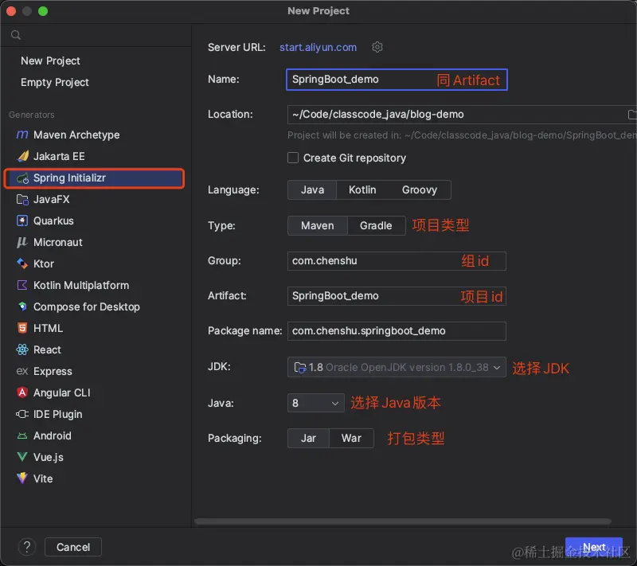Click the Kotlin Multiplatform icon
This screenshot has height=566, width=637.
[22, 285]
